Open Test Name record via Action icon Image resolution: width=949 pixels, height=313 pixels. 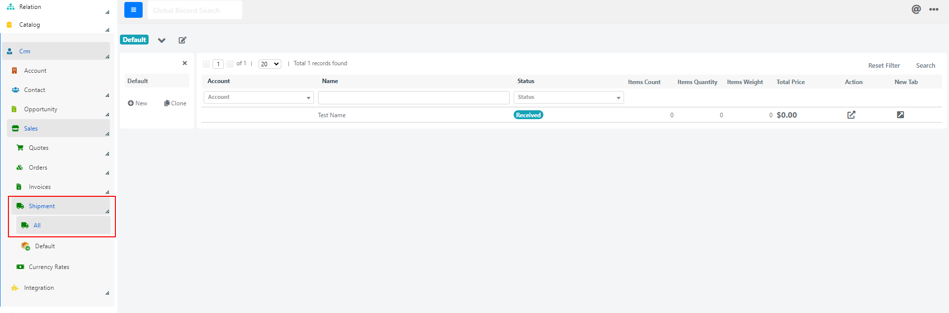click(x=851, y=115)
